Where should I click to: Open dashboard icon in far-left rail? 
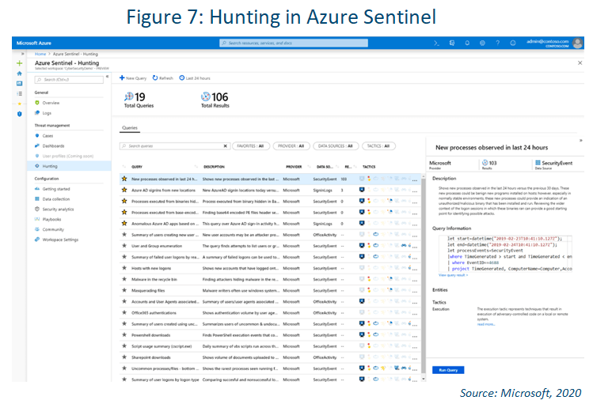pos(20,84)
